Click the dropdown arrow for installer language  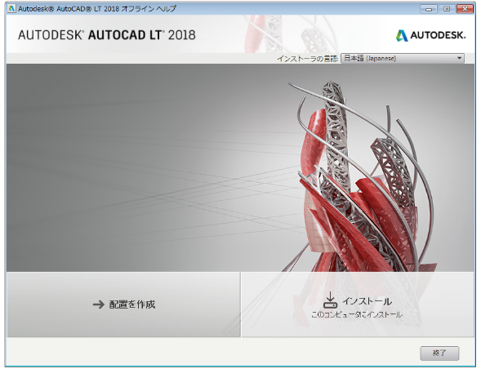(x=459, y=58)
